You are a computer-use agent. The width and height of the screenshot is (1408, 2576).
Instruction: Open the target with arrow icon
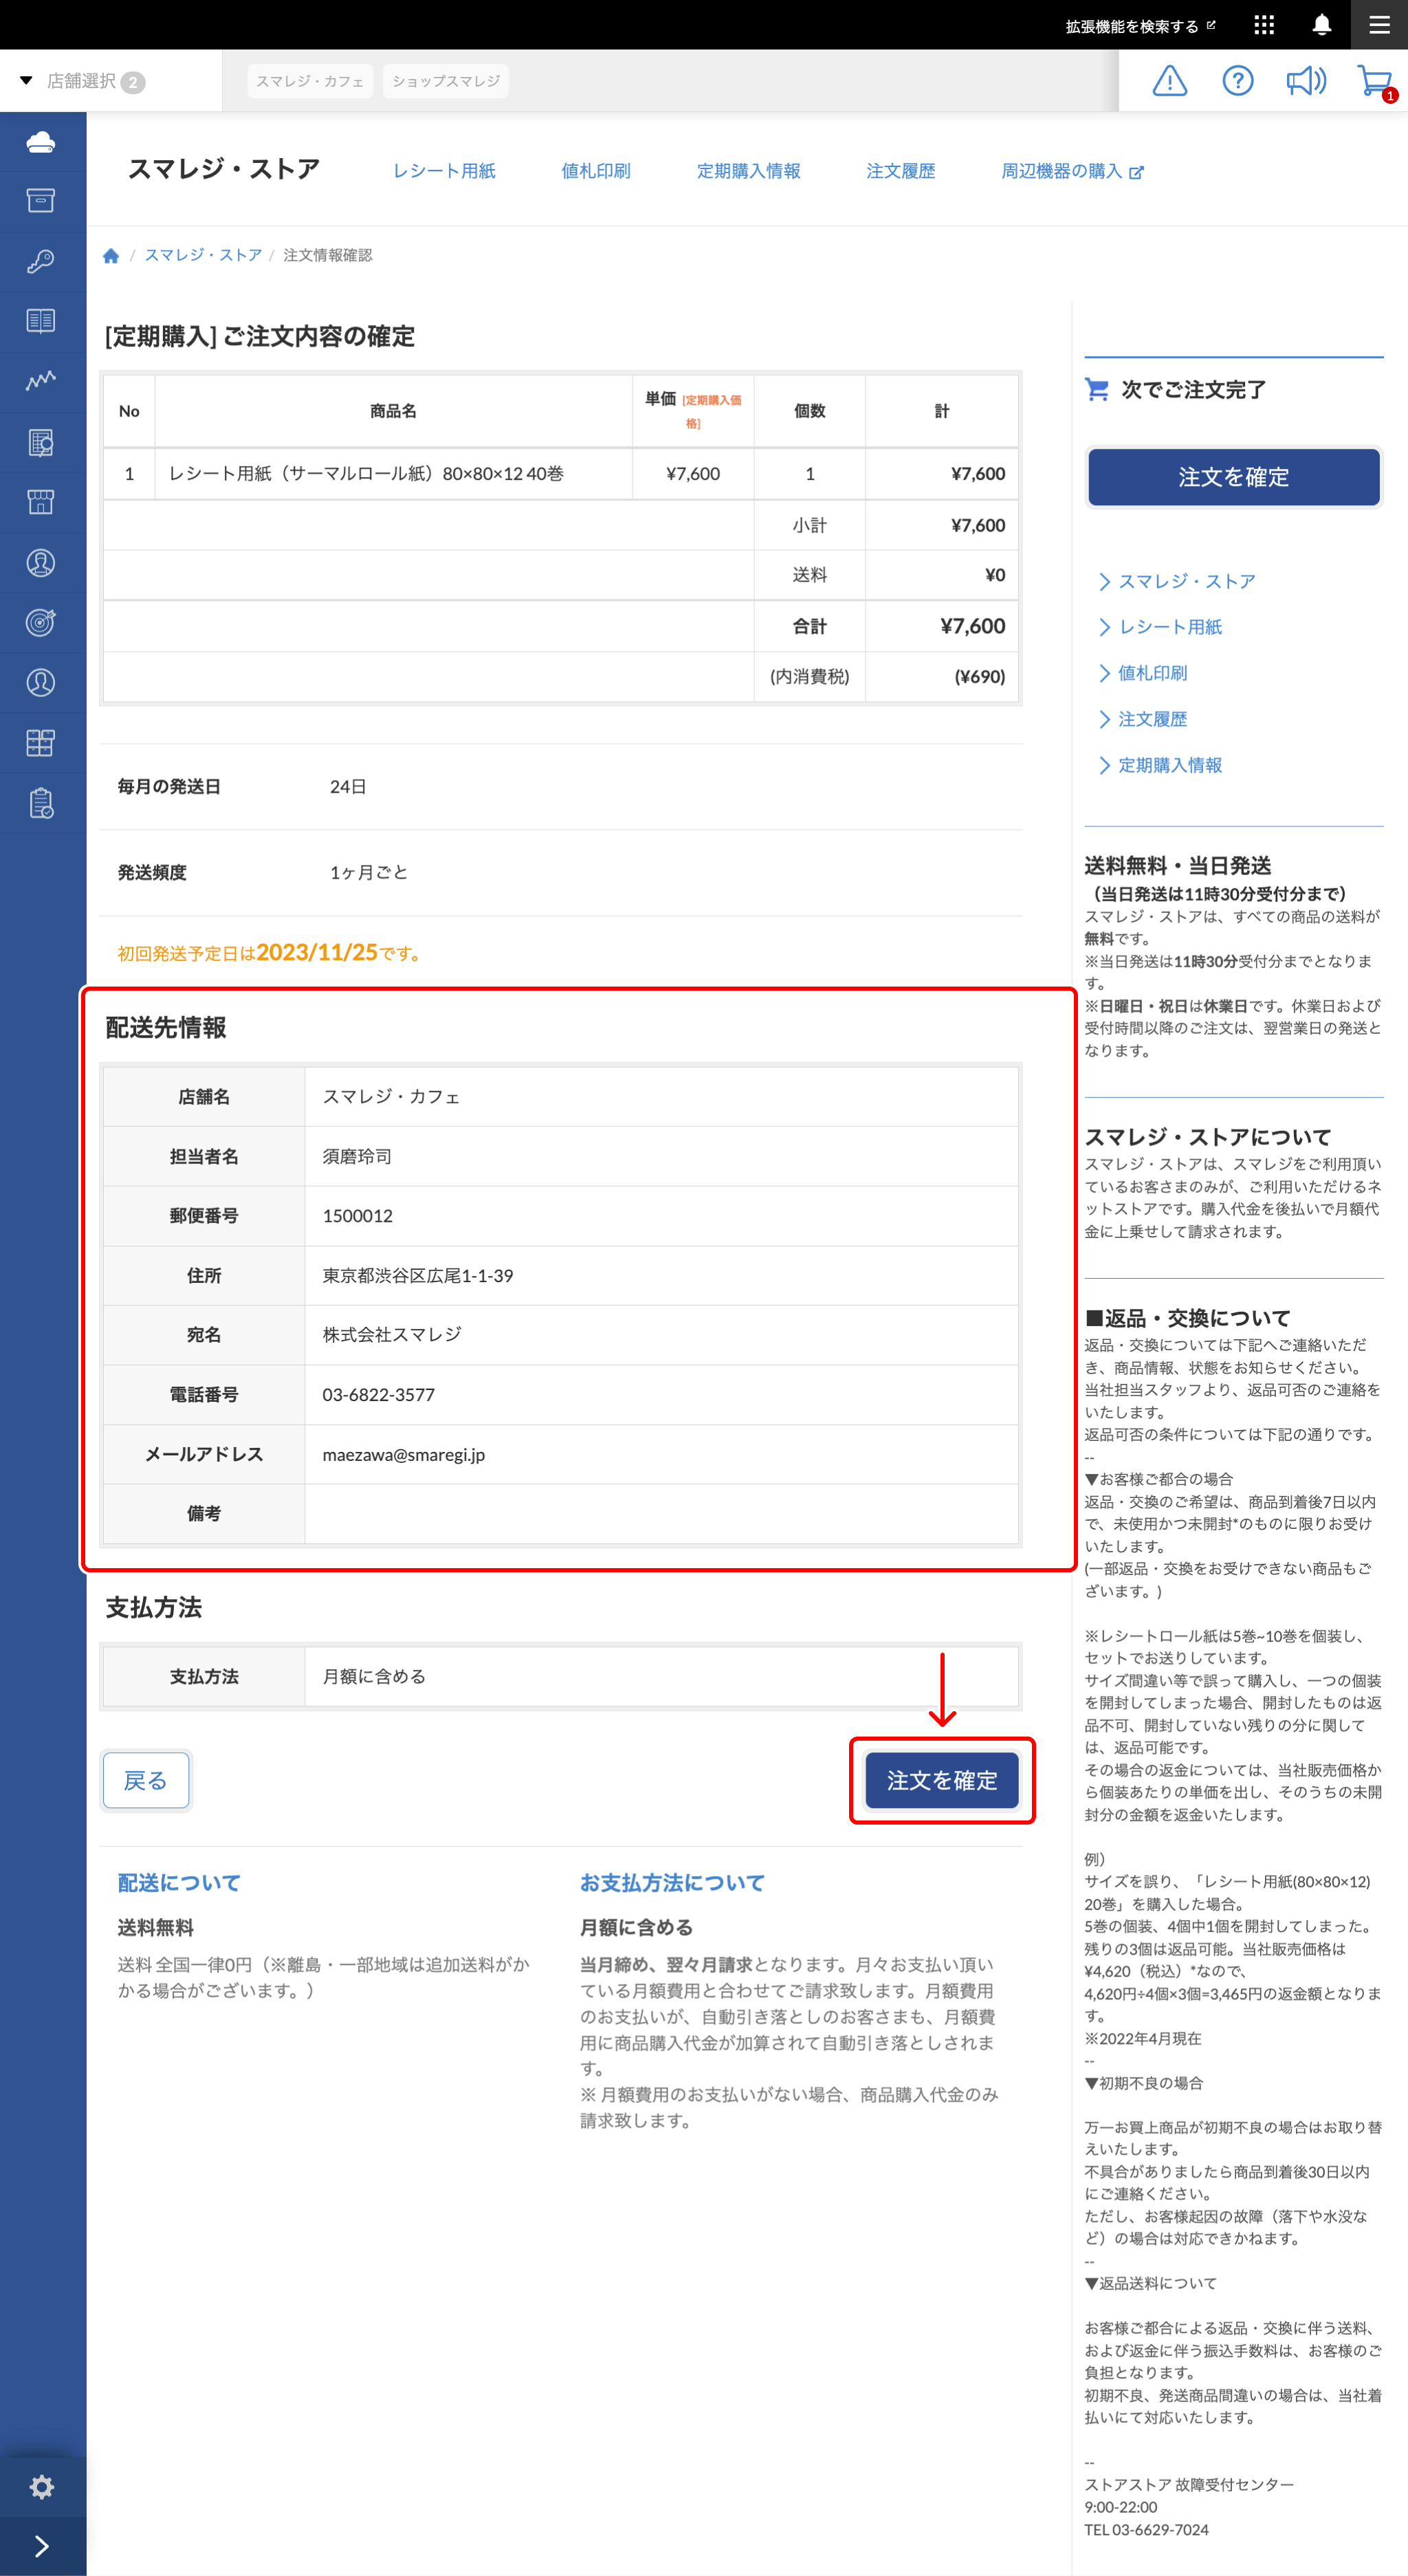point(41,623)
